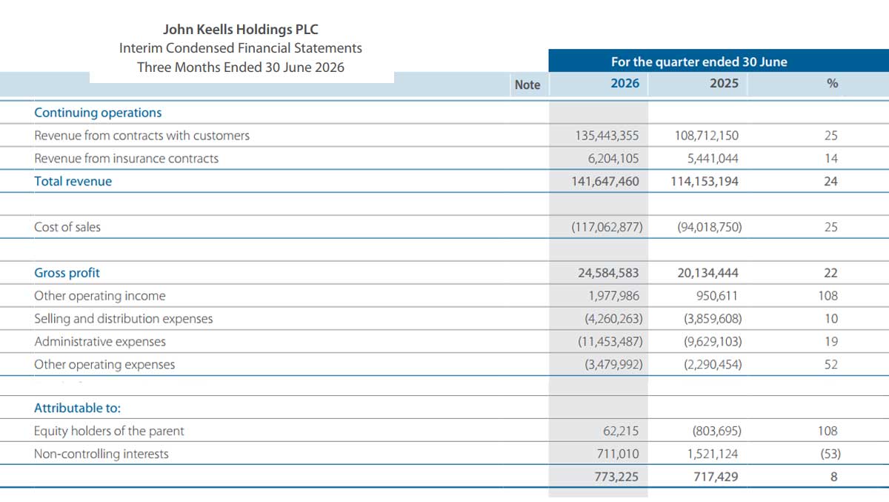
Task: Click value (2,290,454)
Action: 712,365
